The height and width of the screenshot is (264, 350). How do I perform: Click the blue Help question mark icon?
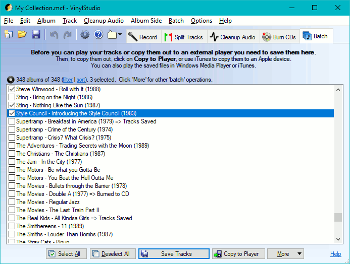(98, 35)
